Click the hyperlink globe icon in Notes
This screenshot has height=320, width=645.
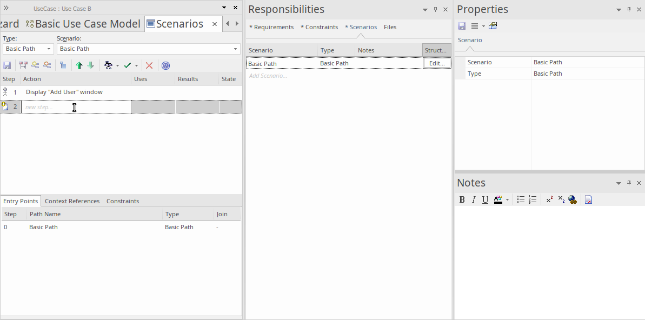[x=573, y=199]
